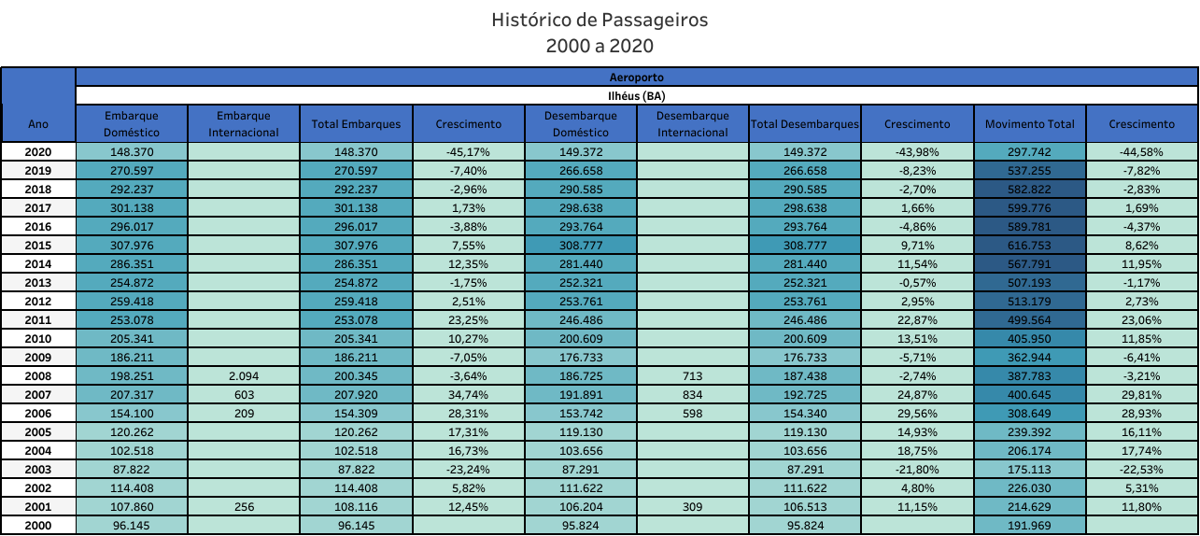
Task: Select the 2015 year row label
Action: tap(38, 245)
